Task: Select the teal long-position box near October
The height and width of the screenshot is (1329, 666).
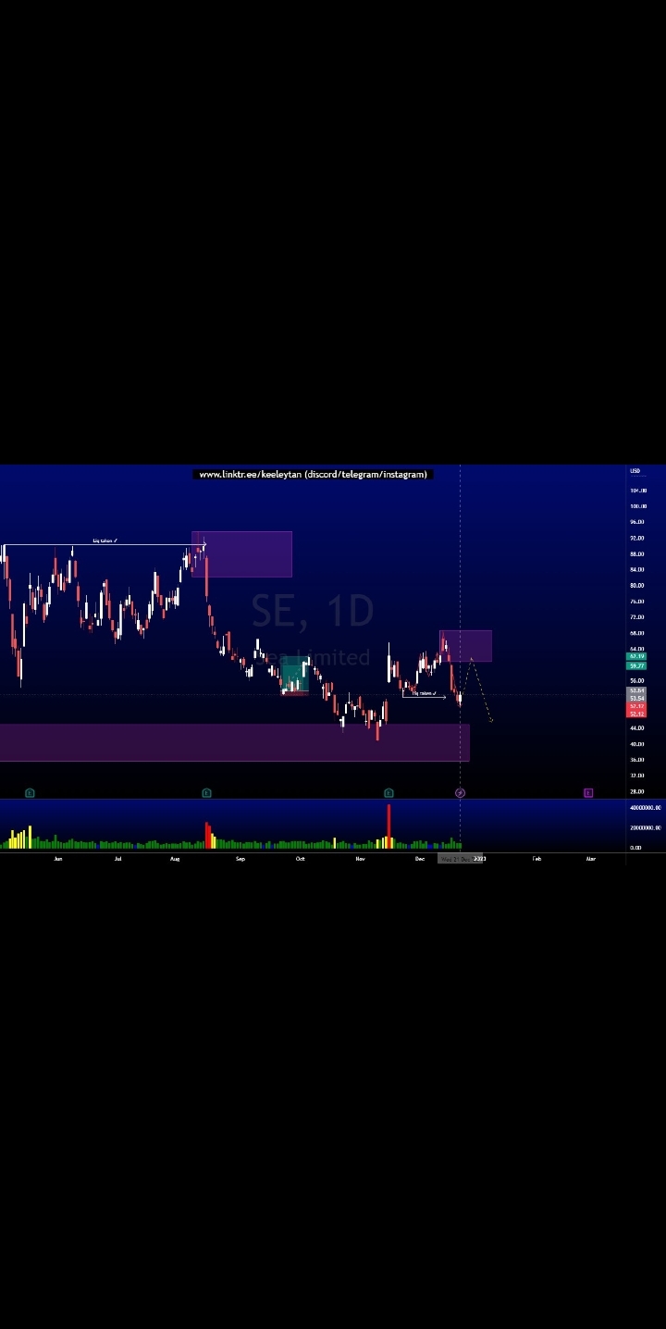Action: [295, 675]
